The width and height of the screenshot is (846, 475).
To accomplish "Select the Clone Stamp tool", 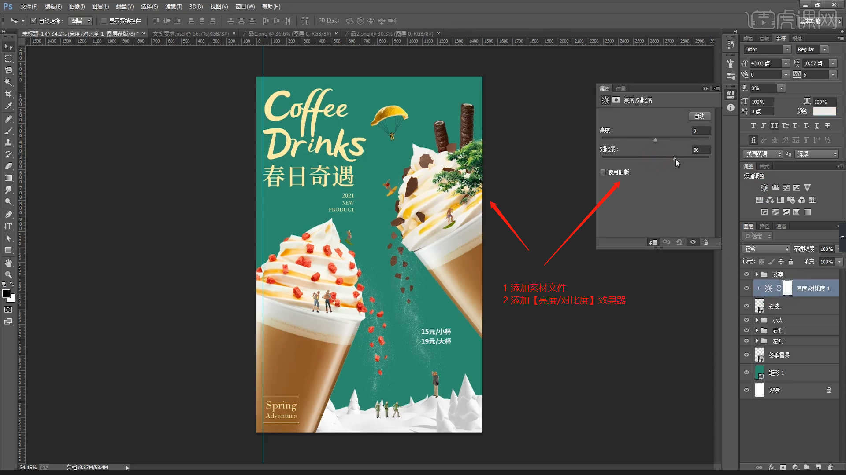I will tap(8, 143).
